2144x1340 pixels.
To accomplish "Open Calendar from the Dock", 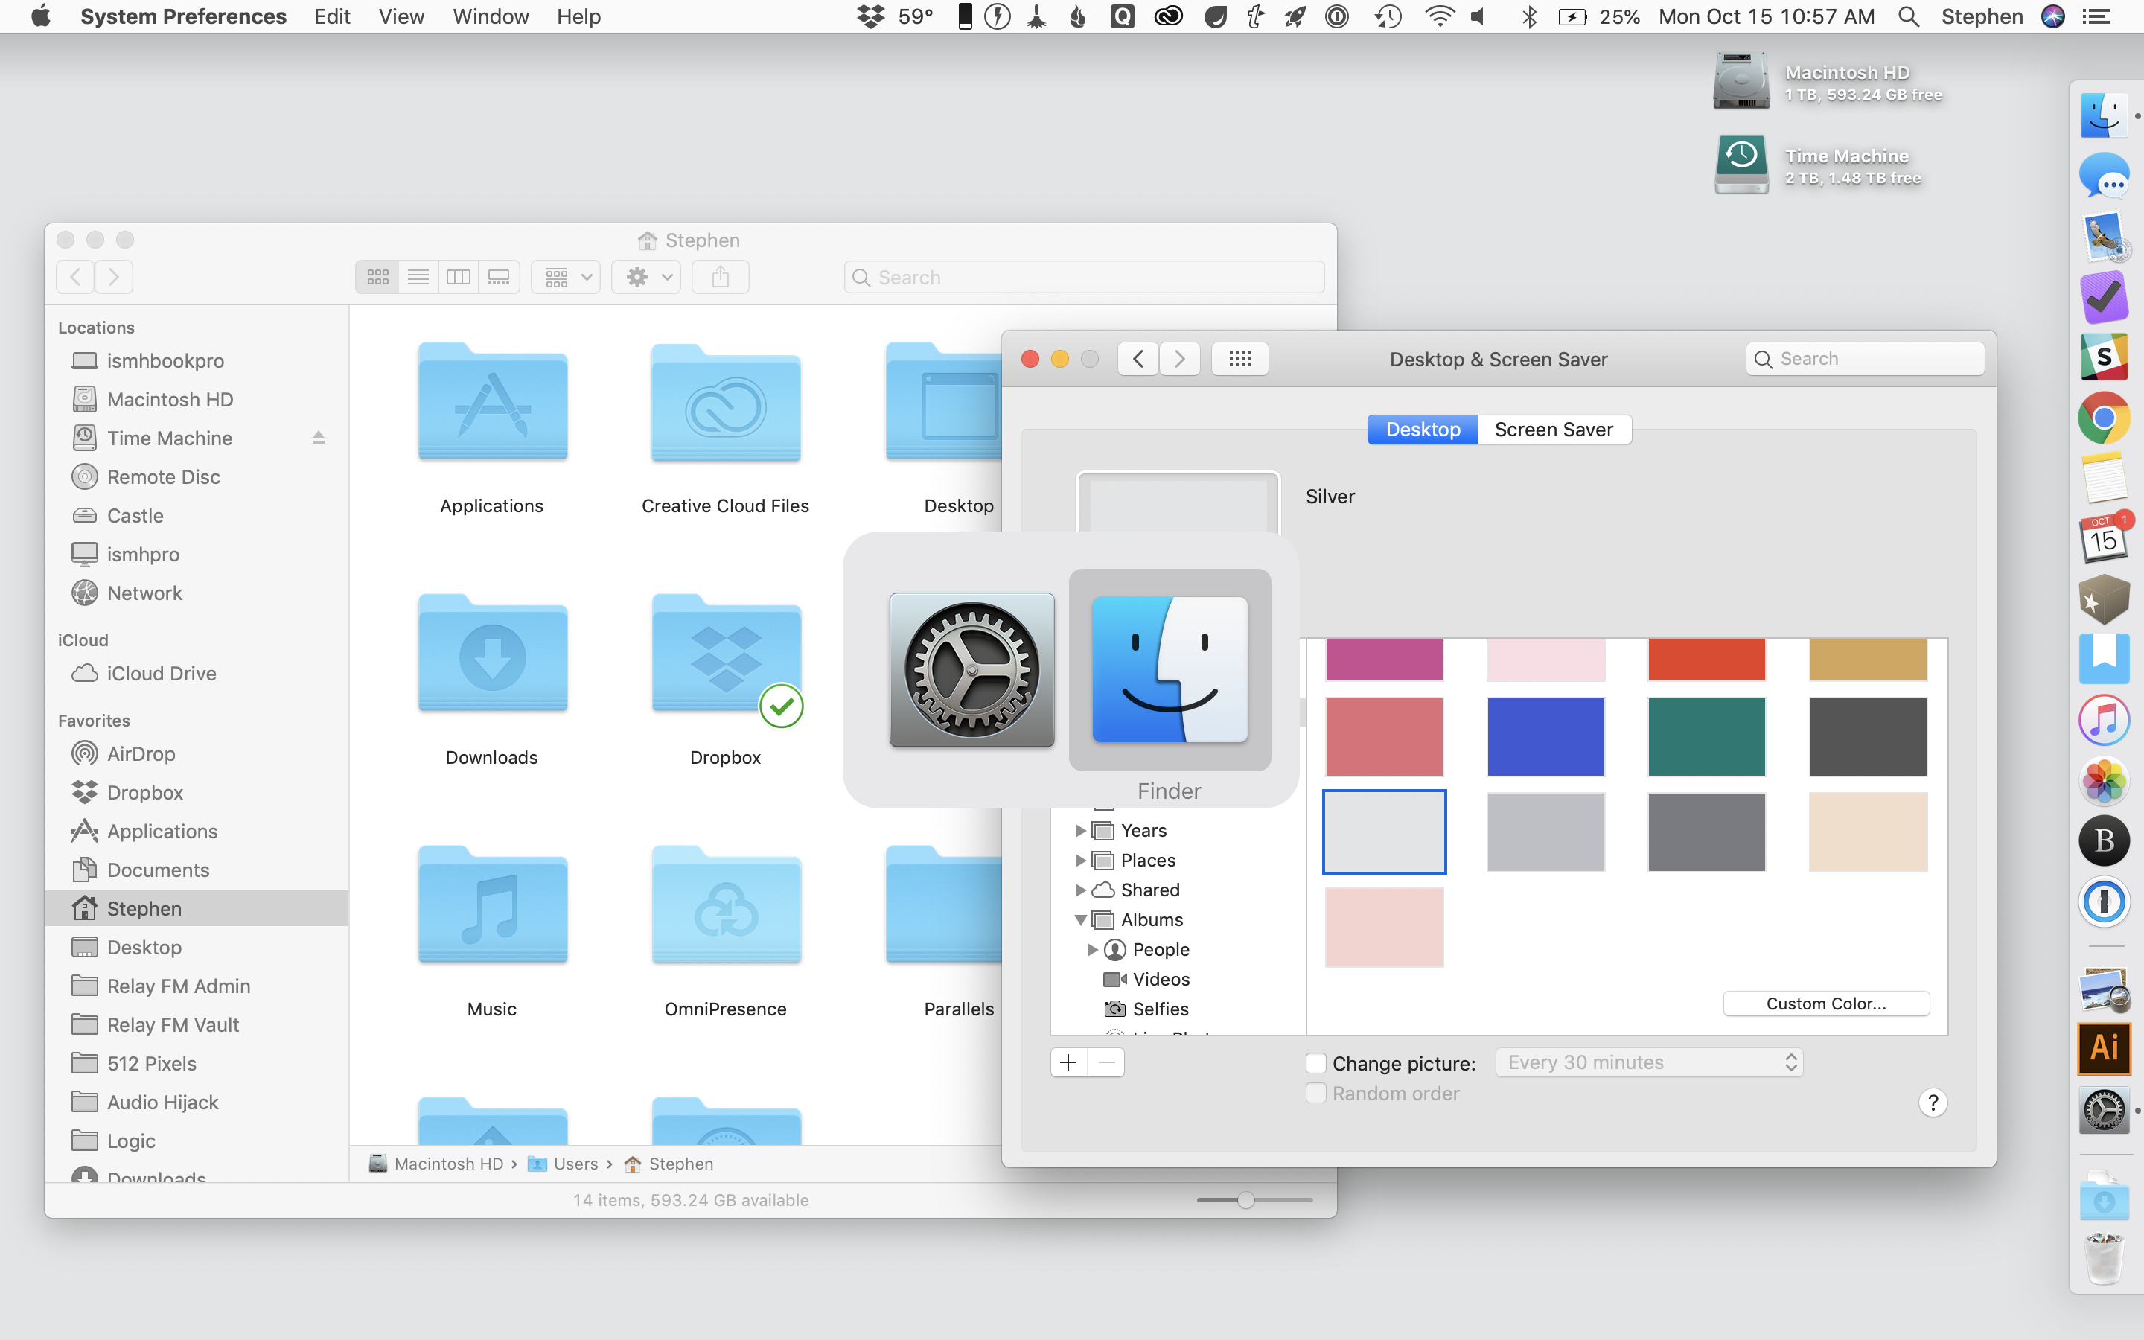I will tap(2104, 537).
